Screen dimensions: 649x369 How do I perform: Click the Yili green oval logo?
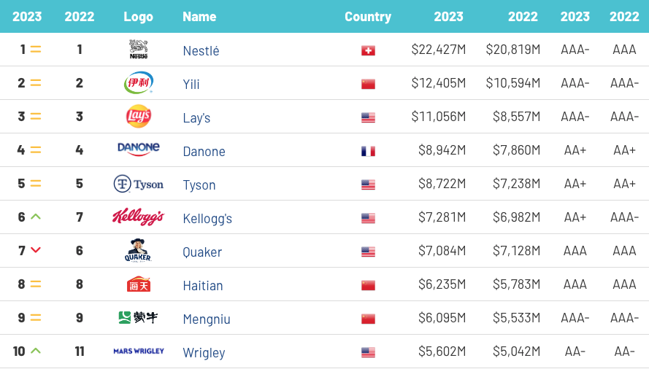coord(139,82)
